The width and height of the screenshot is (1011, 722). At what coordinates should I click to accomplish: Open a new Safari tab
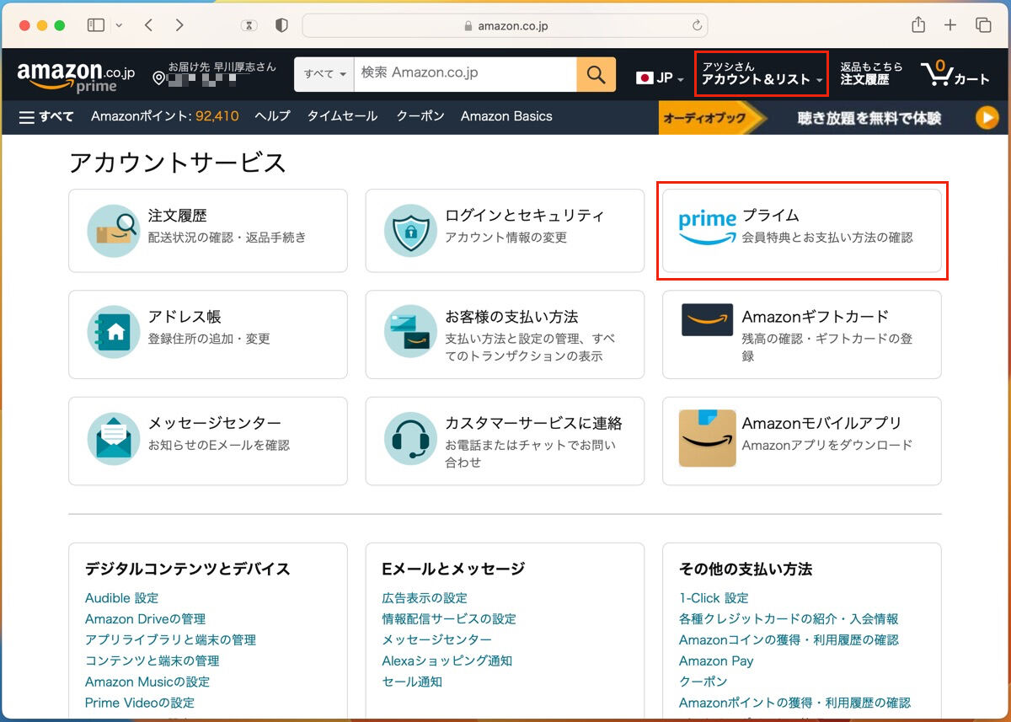click(950, 25)
